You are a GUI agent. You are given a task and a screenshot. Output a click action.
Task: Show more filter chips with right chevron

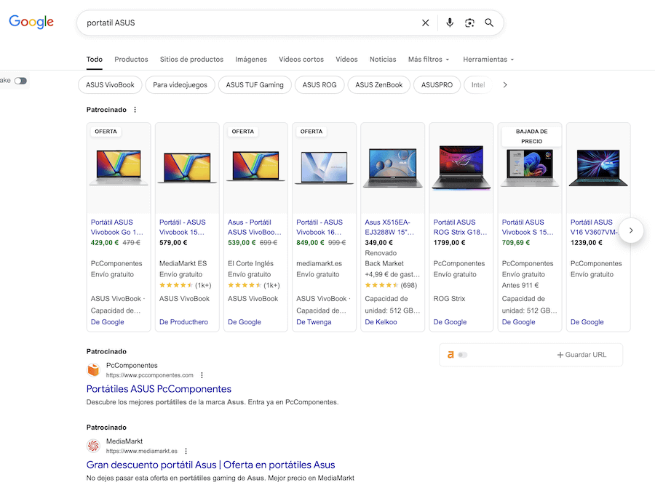505,85
